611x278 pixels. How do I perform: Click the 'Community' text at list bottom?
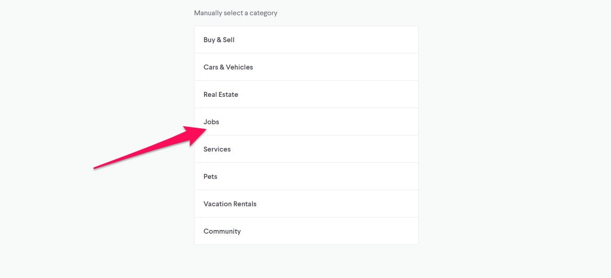coord(222,231)
